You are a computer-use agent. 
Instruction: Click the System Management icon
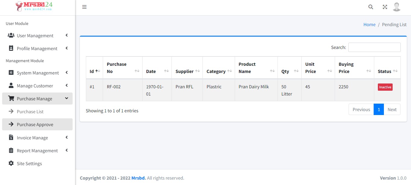pos(11,73)
